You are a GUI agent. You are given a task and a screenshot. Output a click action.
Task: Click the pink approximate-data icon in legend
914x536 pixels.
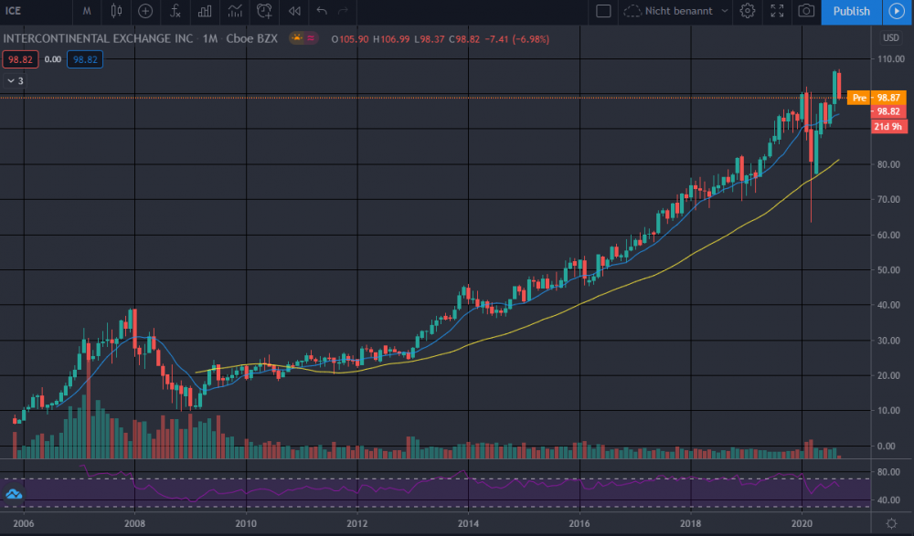[312, 38]
